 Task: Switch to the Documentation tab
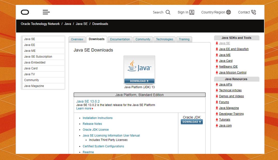120,39
